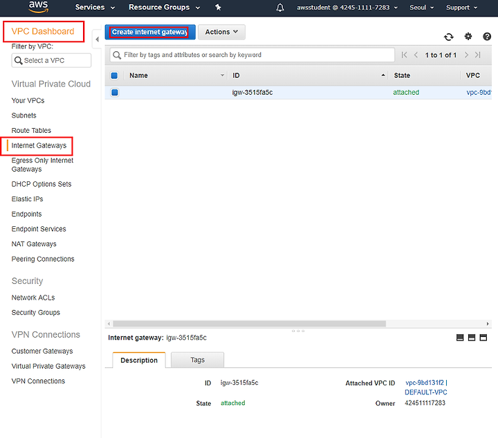The height and width of the screenshot is (438, 498).
Task: Open Endpoints in sidebar
Action: tap(26, 214)
